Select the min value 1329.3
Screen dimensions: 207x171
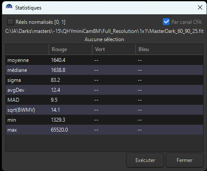tap(58, 120)
